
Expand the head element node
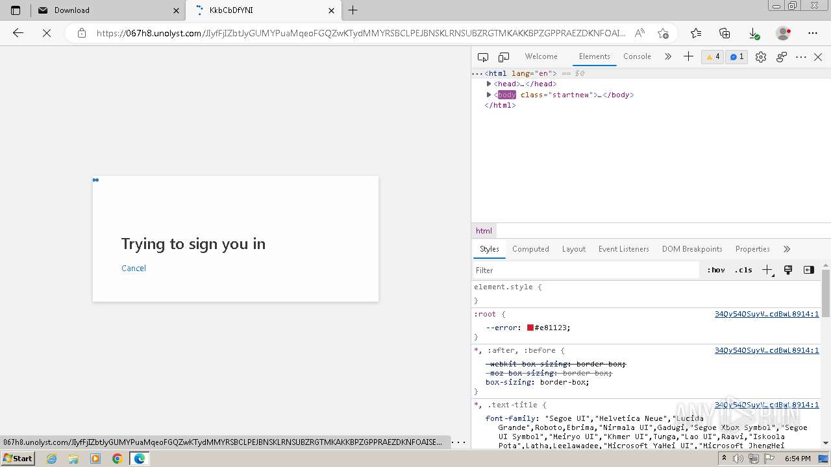489,84
